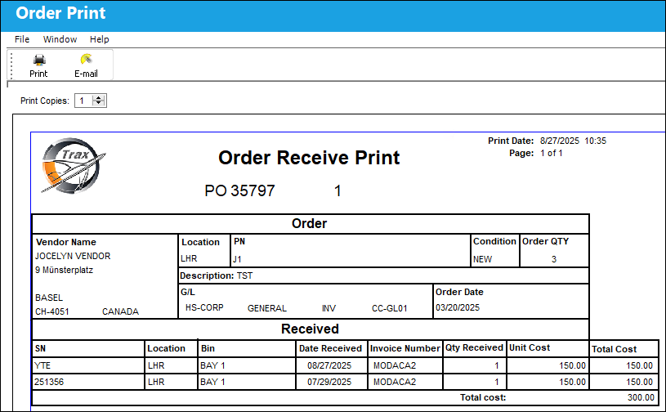Click the city BASEL
The image size is (666, 412).
[x=49, y=298]
